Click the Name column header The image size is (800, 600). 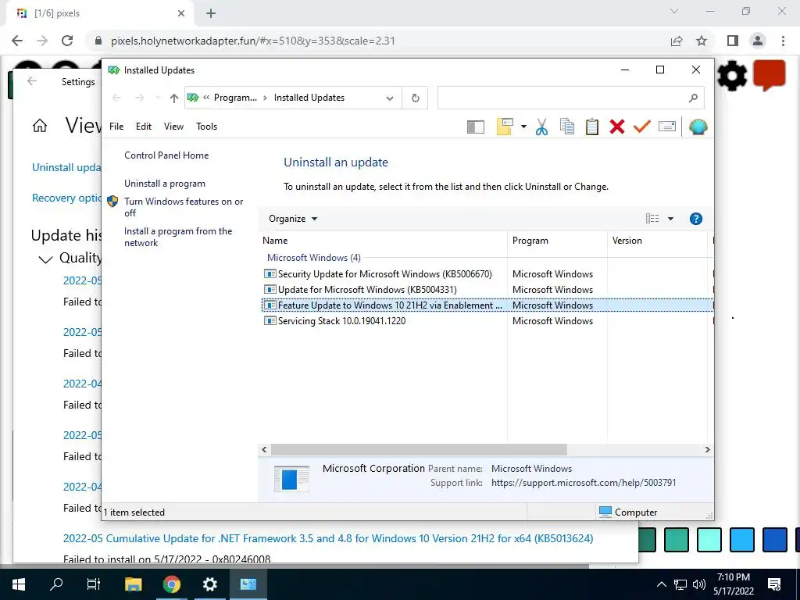pos(383,241)
